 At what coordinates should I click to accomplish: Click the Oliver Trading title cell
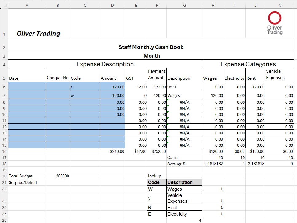pyautogui.click(x=38, y=34)
